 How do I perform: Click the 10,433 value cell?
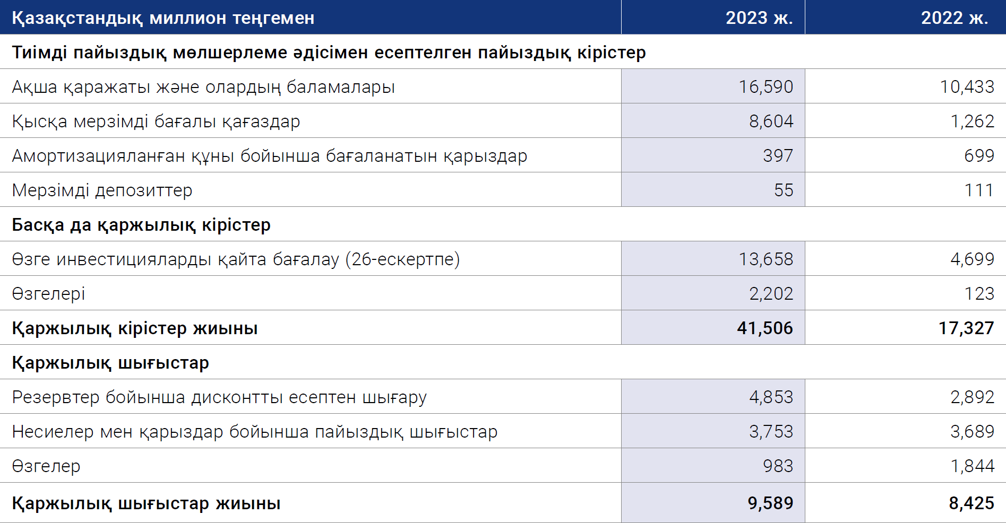tap(906, 86)
